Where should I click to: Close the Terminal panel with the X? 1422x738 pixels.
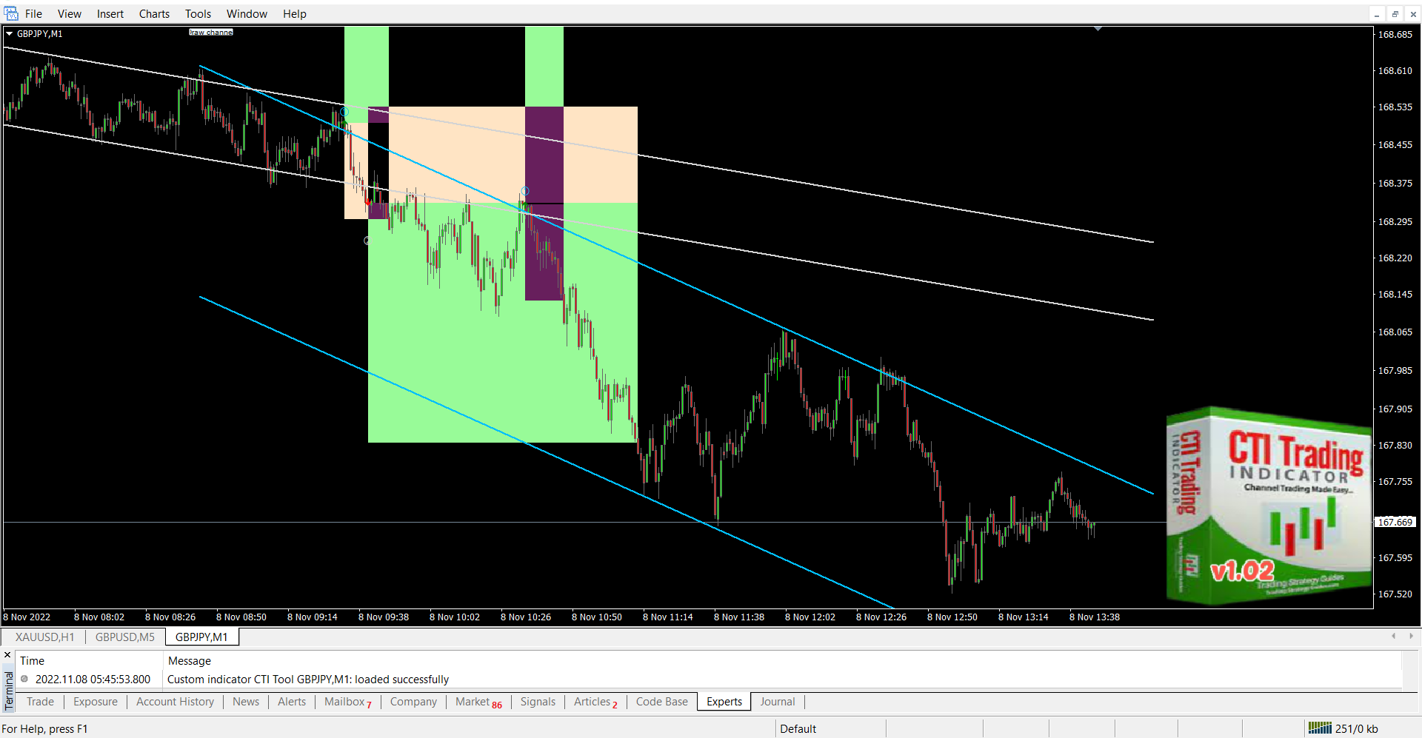click(x=7, y=655)
